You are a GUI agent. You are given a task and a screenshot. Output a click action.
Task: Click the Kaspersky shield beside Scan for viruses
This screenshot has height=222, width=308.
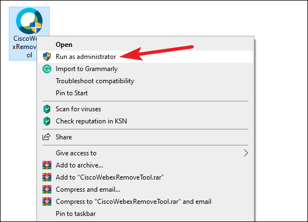pos(47,109)
